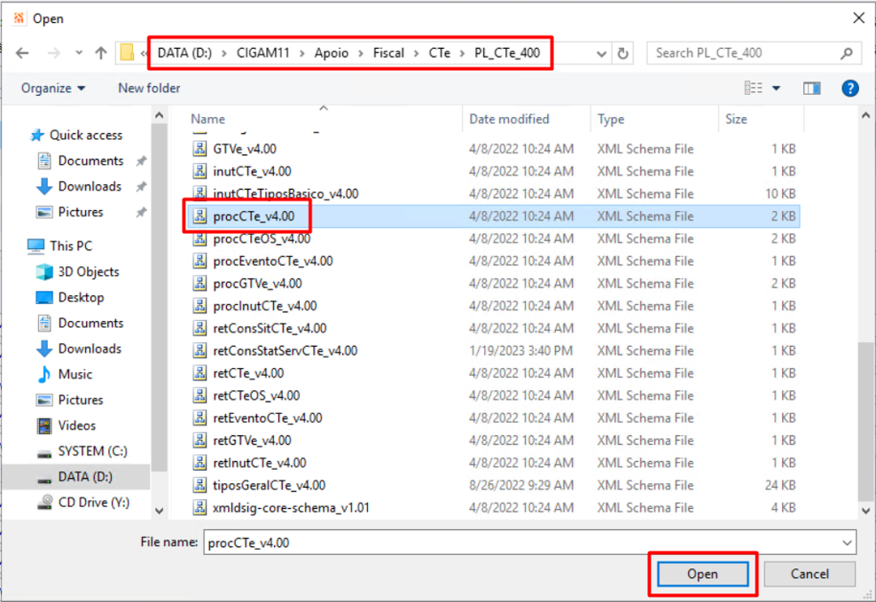Click PL_CTe_400 in the breadcrumb path
This screenshot has height=602, width=876.
pos(507,53)
